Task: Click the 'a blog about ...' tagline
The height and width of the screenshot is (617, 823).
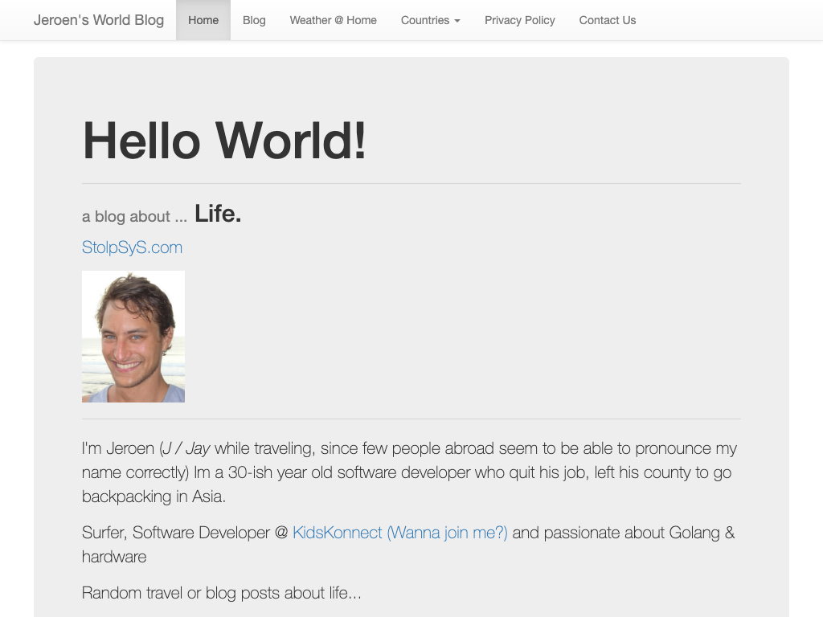Action: (x=134, y=217)
